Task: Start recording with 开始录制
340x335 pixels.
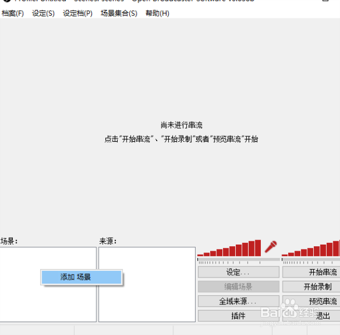Action: coord(311,286)
